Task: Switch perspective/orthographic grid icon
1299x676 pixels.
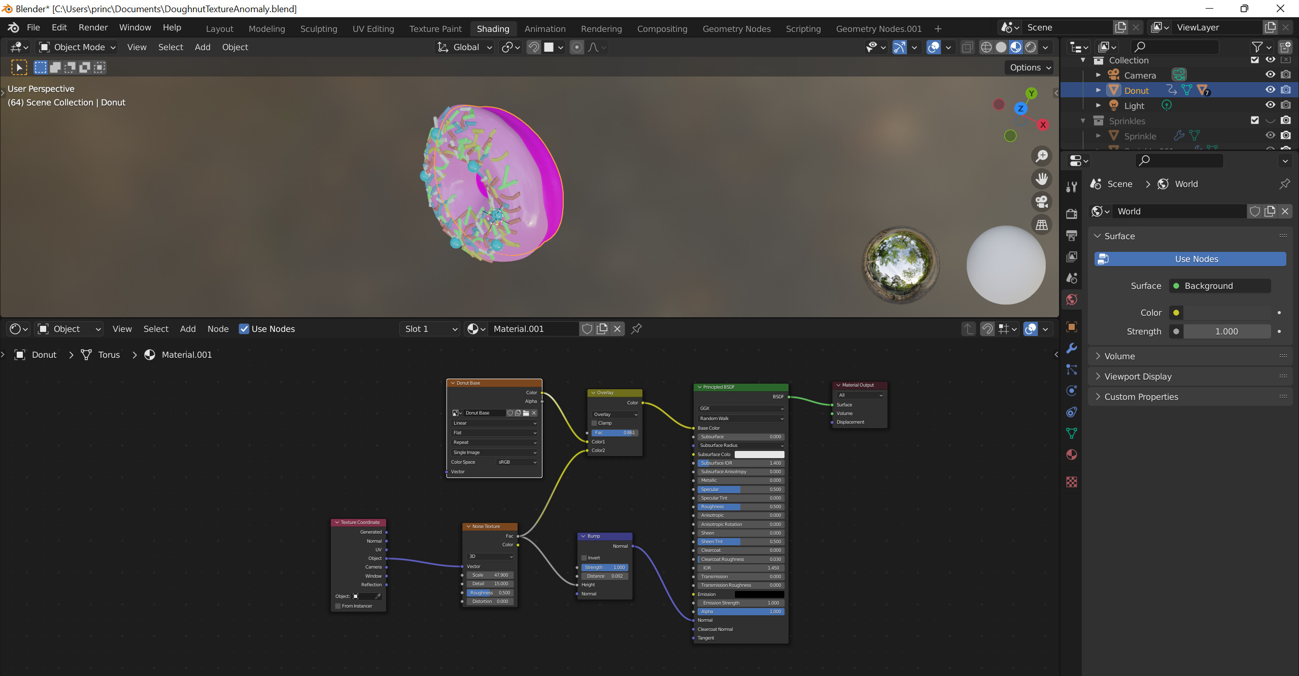Action: [1042, 224]
